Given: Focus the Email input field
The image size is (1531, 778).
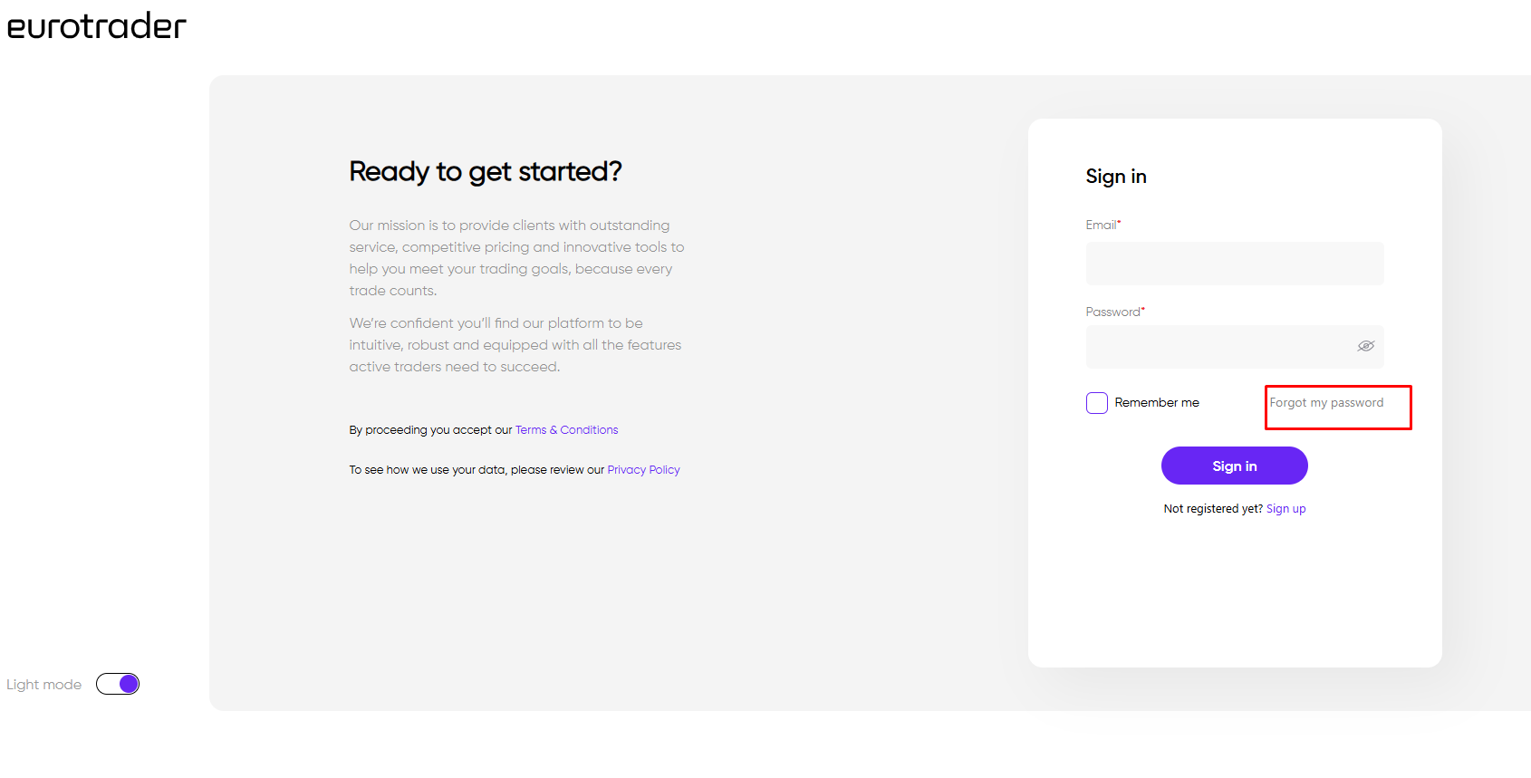Looking at the screenshot, I should (1235, 264).
